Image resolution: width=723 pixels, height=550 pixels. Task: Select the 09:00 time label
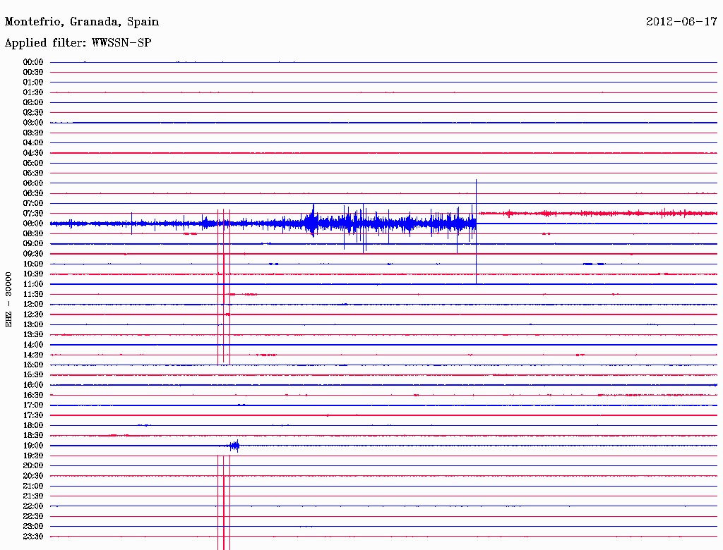(x=33, y=244)
